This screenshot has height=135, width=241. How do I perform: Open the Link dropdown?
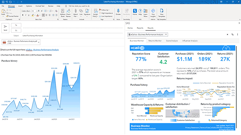81,13
